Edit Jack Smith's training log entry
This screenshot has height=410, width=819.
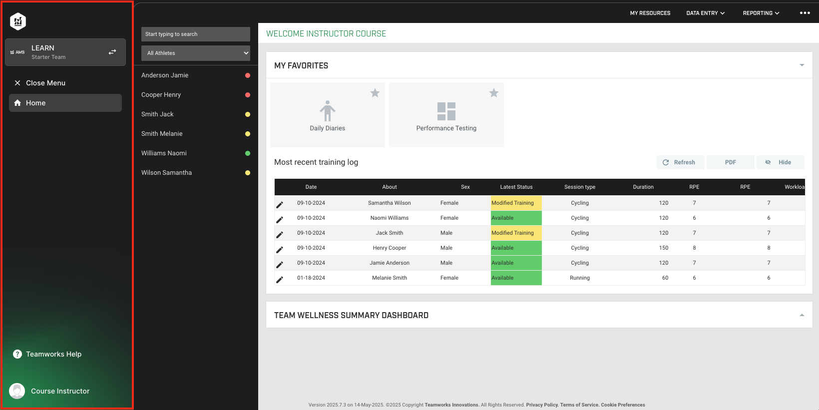pos(280,234)
